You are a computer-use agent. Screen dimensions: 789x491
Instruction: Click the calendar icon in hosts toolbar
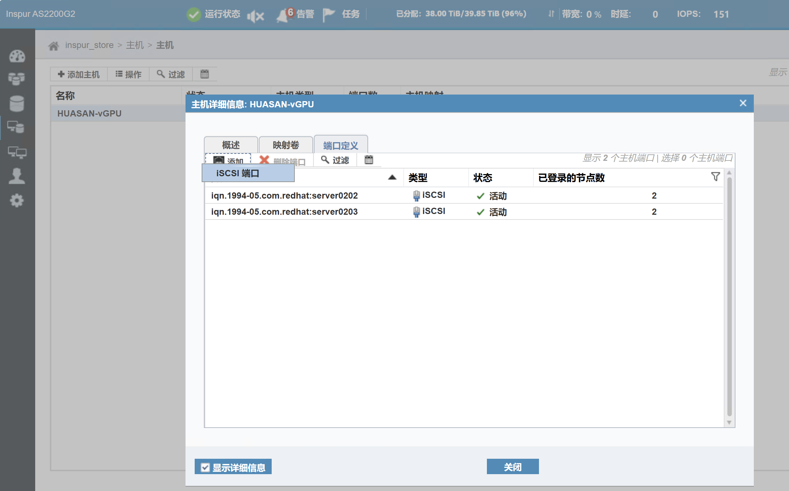[205, 74]
